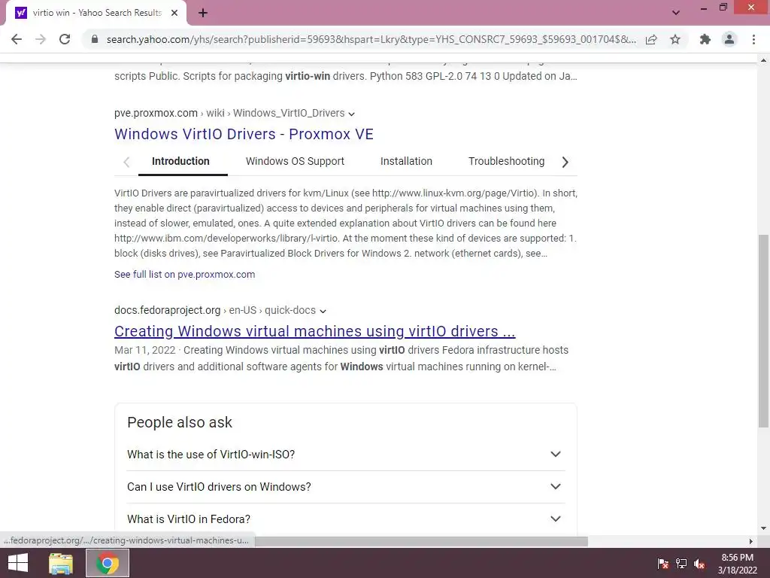The width and height of the screenshot is (770, 578).
Task: Switch to the Windows OS Support tab
Action: 295,161
